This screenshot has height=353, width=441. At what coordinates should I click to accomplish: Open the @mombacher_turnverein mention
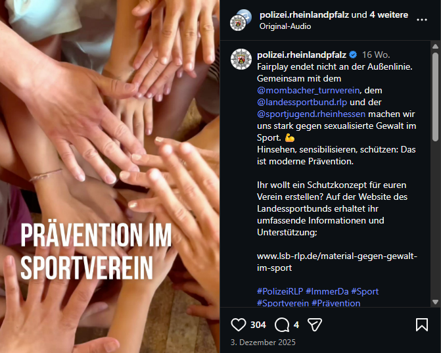coord(308,90)
